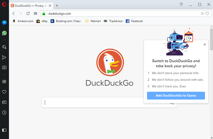
Task: Open My Flow from the sidebar
Action: [4, 58]
